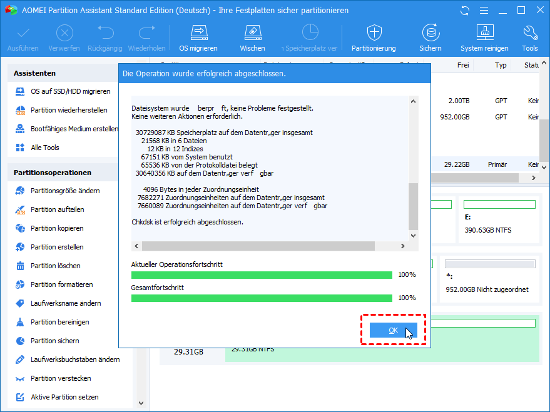Select OS auf SSD/HDD migrieren wizard
This screenshot has width=550, height=412.
(63, 91)
